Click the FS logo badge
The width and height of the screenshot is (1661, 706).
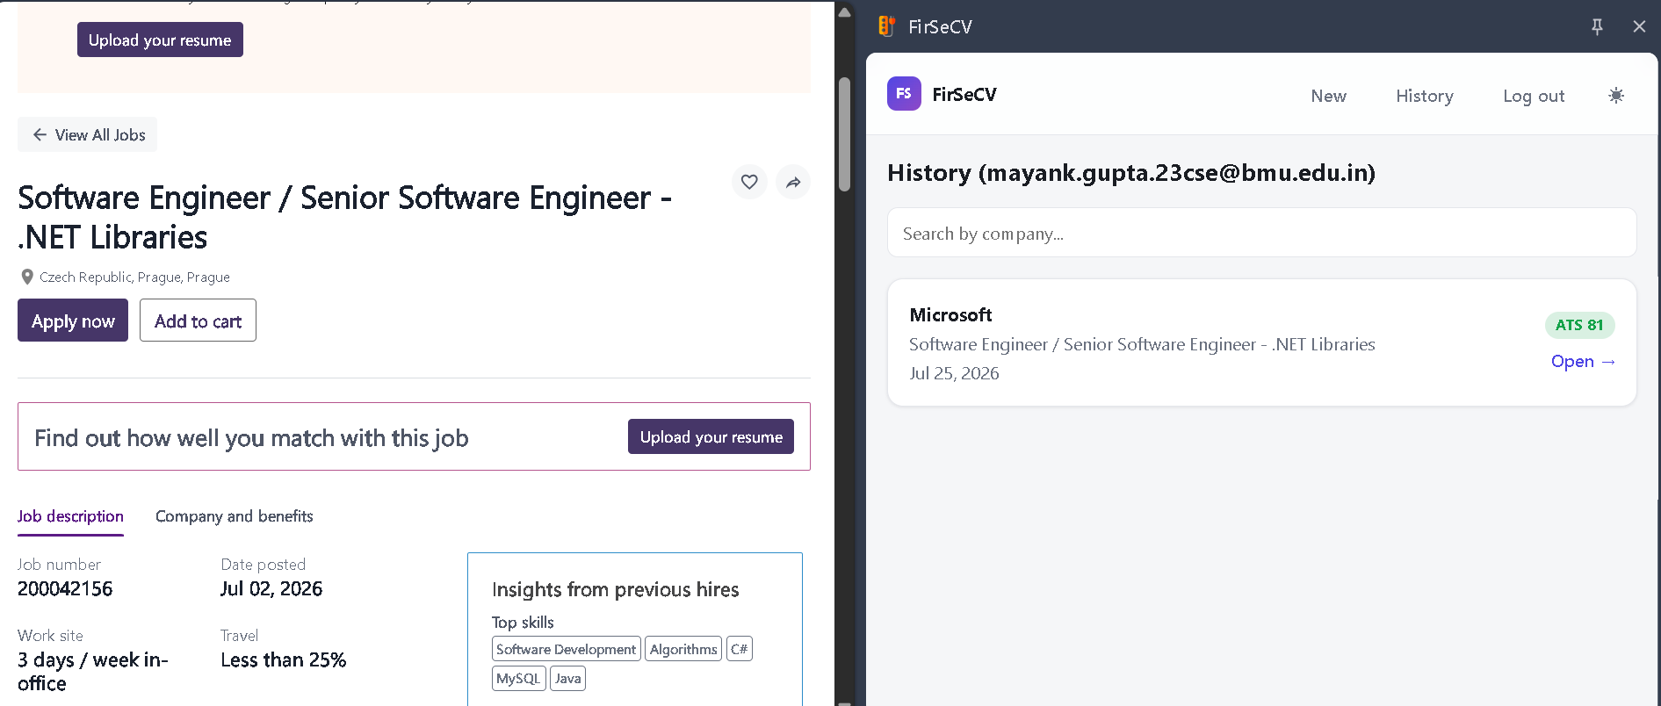904,94
